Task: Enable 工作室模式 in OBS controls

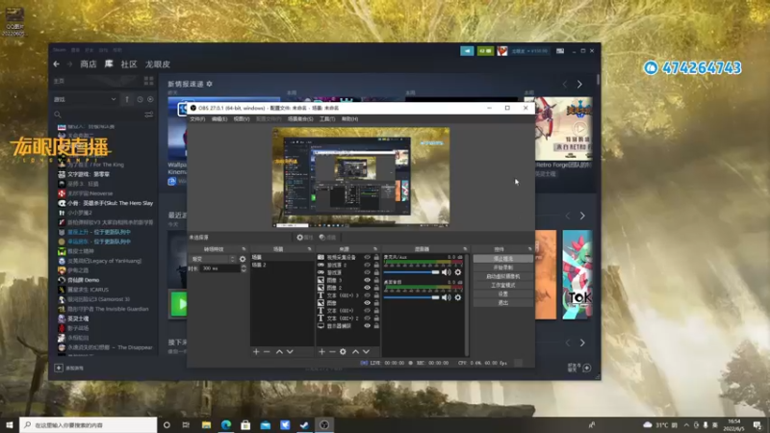Action: pos(502,285)
